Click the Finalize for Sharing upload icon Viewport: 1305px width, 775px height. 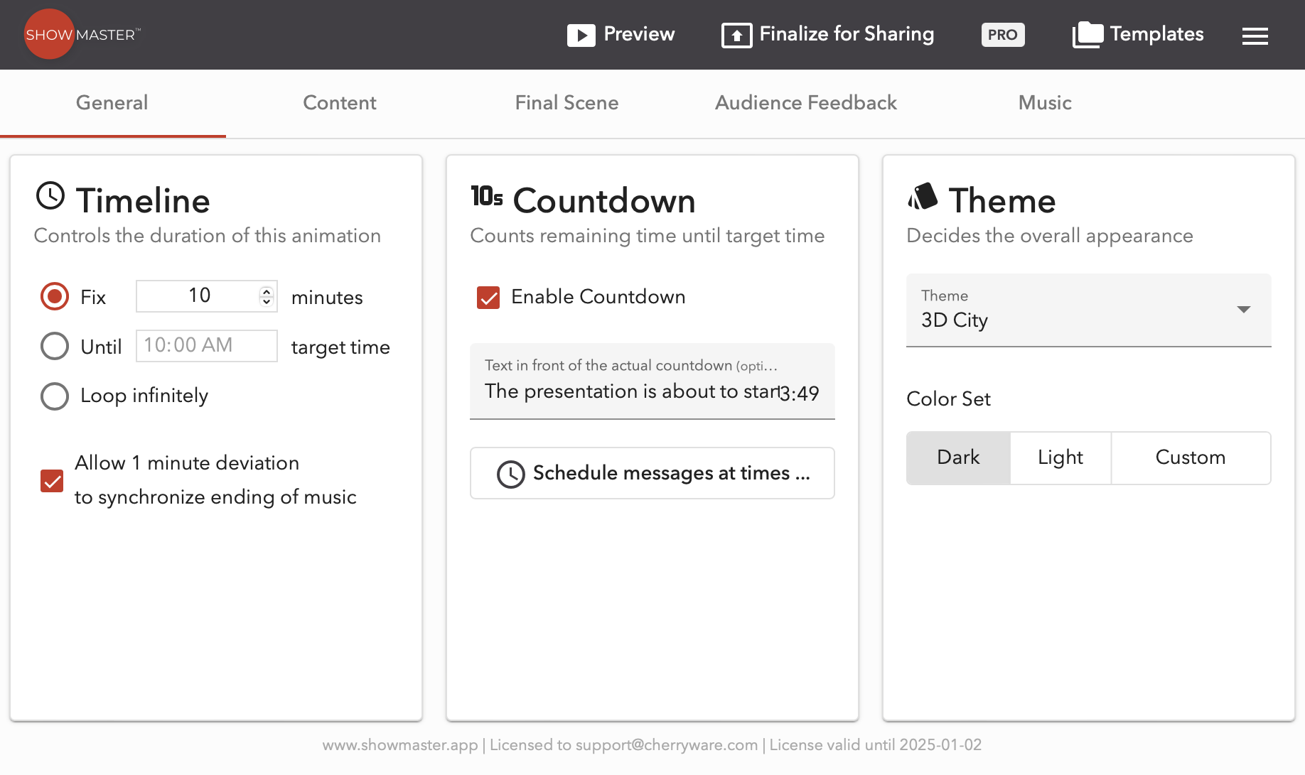[x=736, y=35]
